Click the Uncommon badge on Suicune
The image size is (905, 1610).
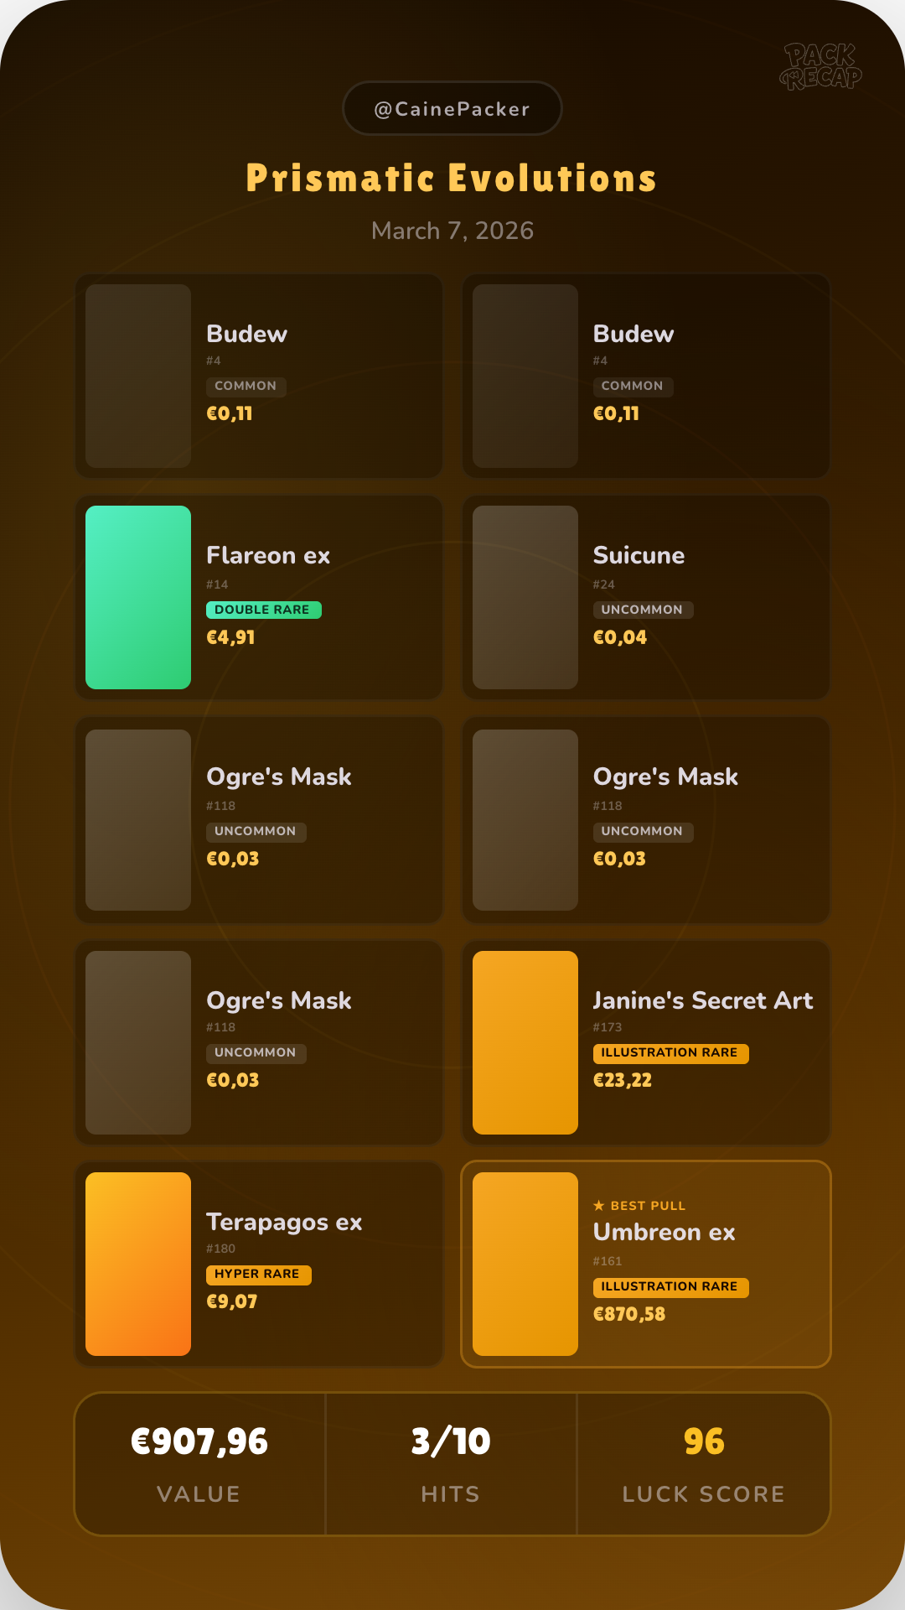pos(643,610)
